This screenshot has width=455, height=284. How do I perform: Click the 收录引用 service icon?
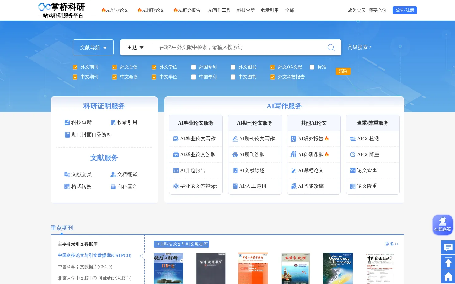tap(113, 122)
